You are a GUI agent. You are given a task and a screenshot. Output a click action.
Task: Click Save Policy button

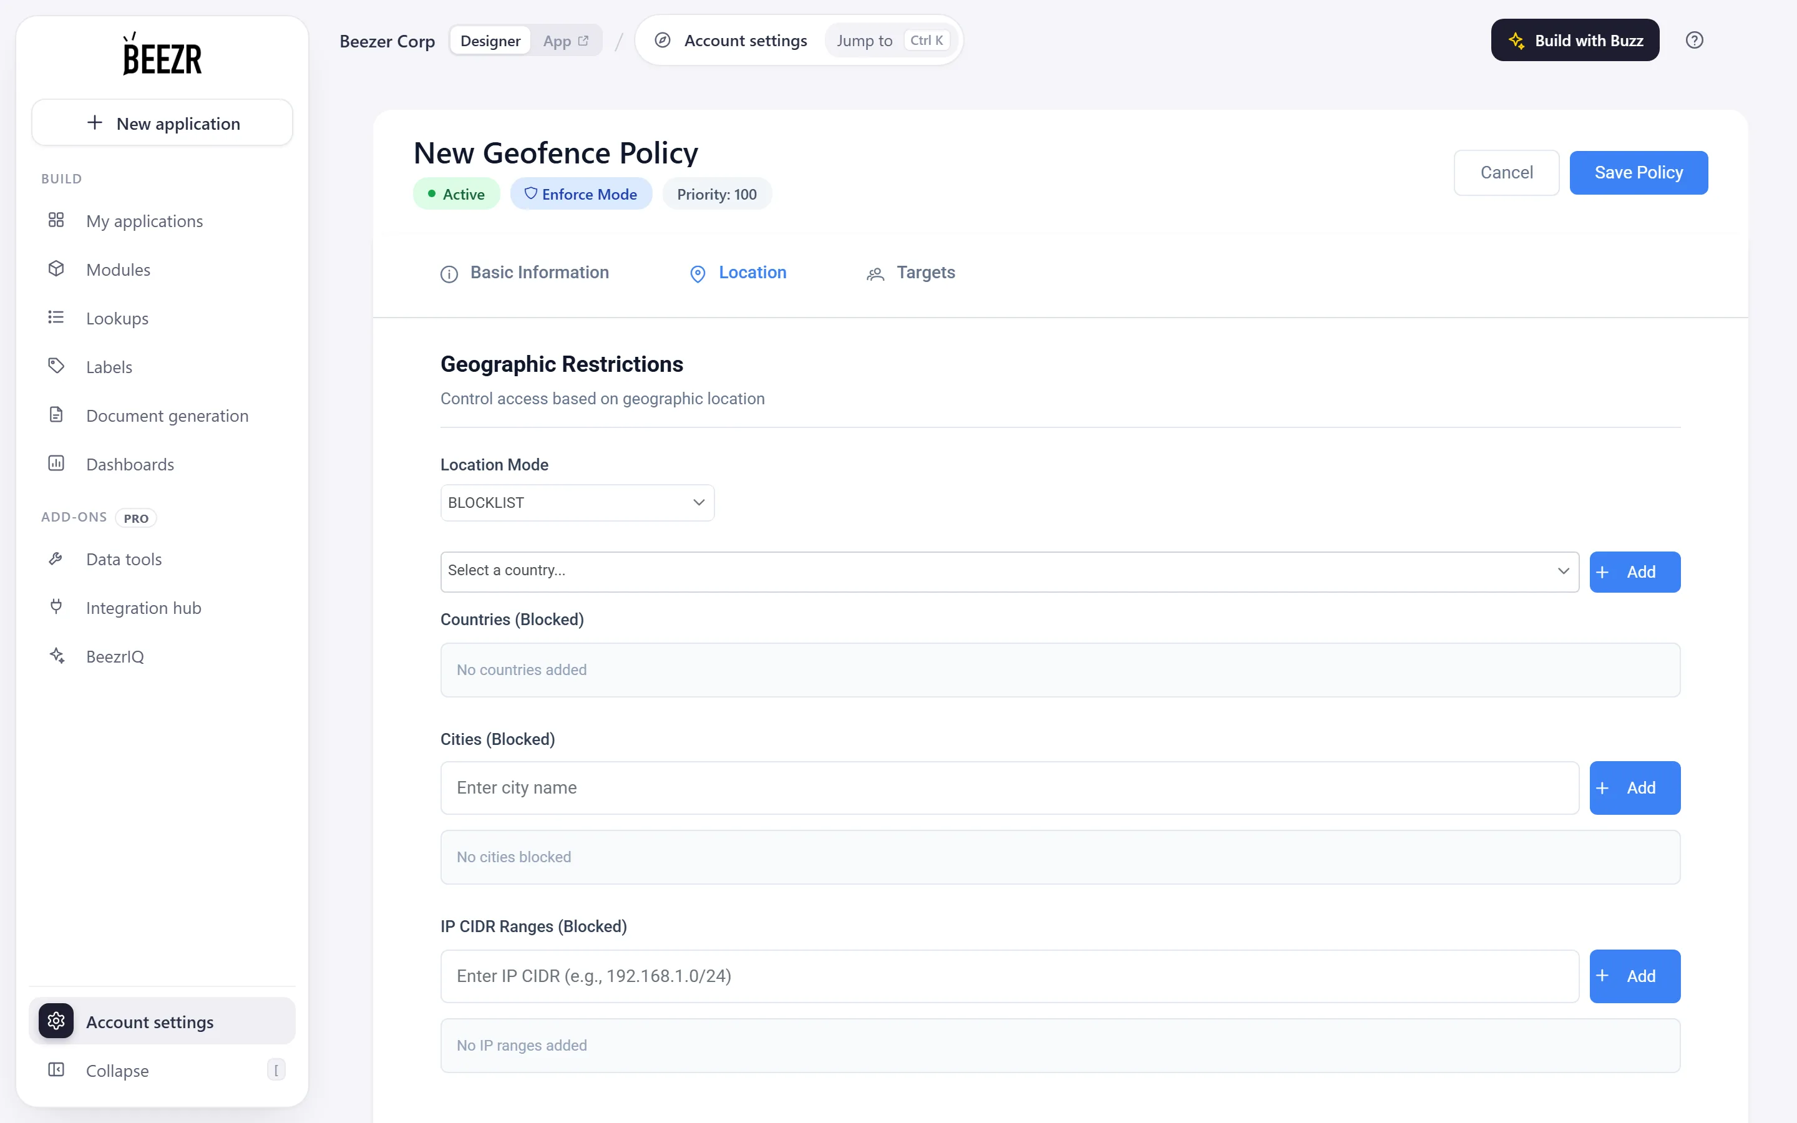(1638, 172)
